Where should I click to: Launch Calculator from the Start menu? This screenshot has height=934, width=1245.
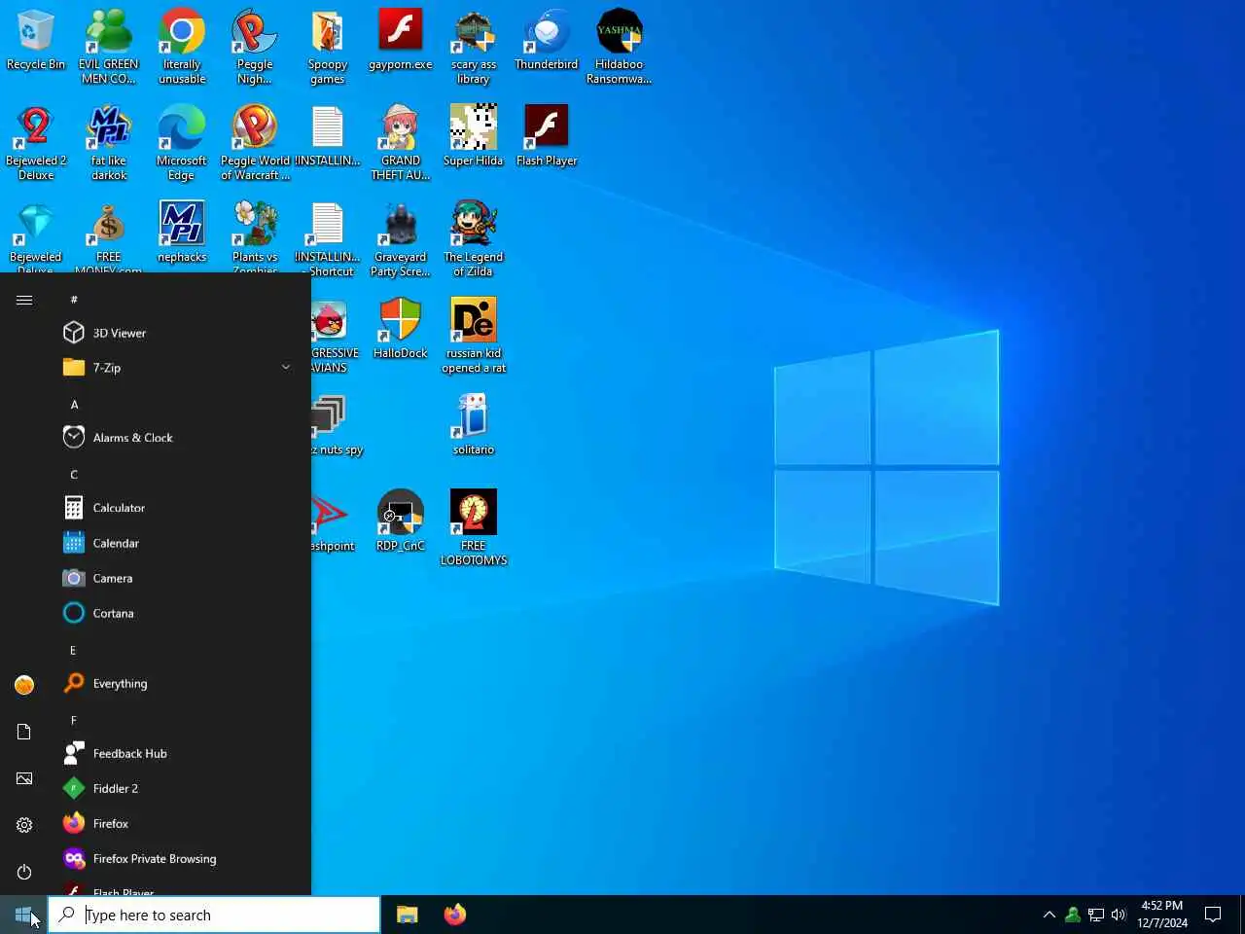[179, 508]
